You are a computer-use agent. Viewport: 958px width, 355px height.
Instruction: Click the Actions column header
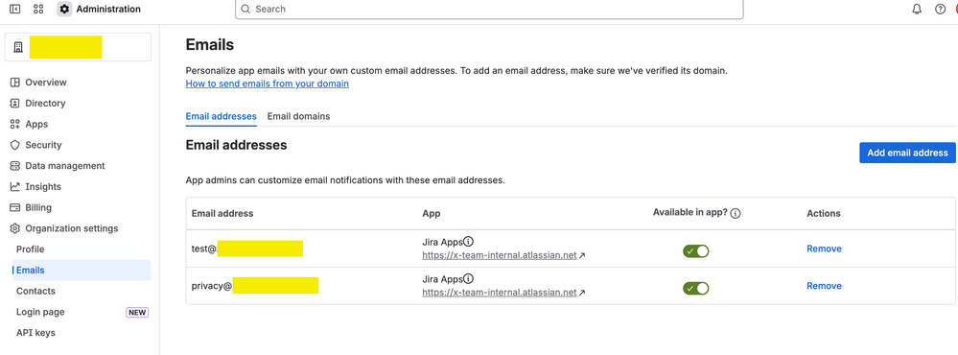(824, 213)
